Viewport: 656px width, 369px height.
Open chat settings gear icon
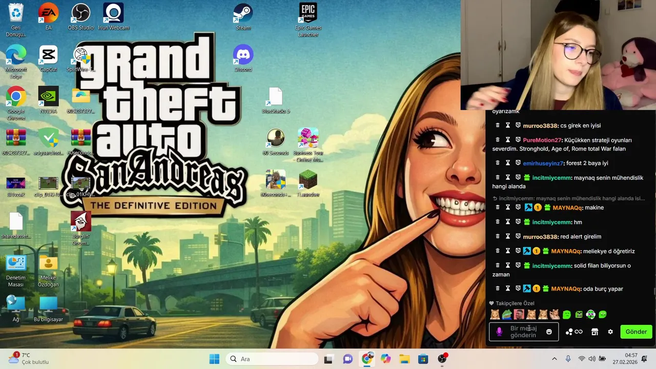click(x=610, y=332)
